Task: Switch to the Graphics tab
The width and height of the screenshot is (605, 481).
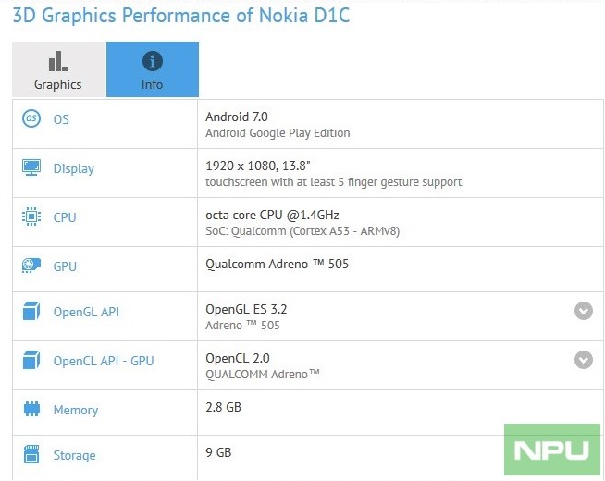Action: pyautogui.click(x=58, y=70)
